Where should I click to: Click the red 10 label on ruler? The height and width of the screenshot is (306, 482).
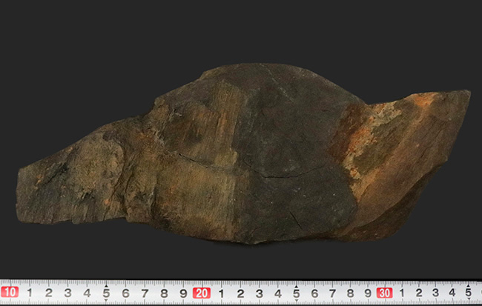pos(10,293)
